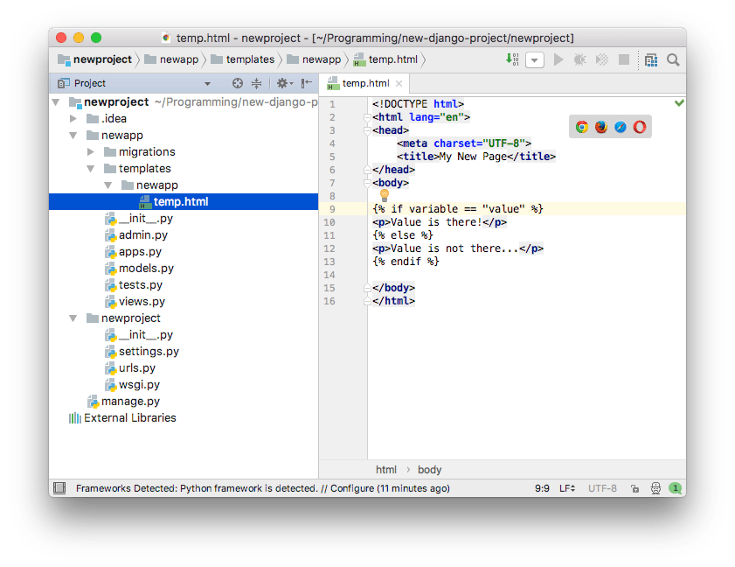Image resolution: width=735 pixels, height=567 pixels.
Task: Click the UTF-8 encoding in status bar
Action: pyautogui.click(x=602, y=488)
